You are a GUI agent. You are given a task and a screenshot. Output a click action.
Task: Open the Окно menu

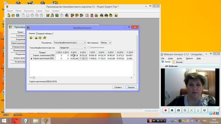(x=47, y=11)
